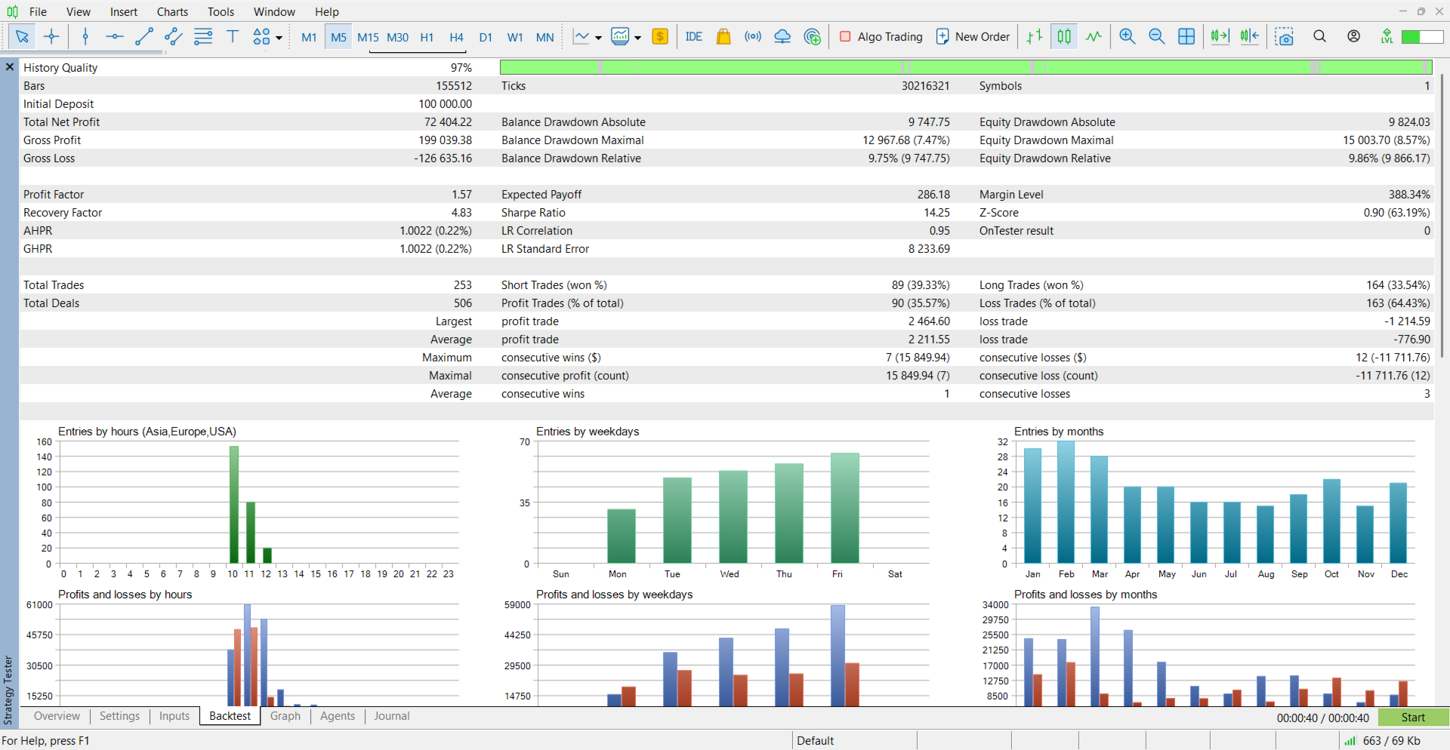
Task: Open the Charts menu
Action: pos(172,11)
